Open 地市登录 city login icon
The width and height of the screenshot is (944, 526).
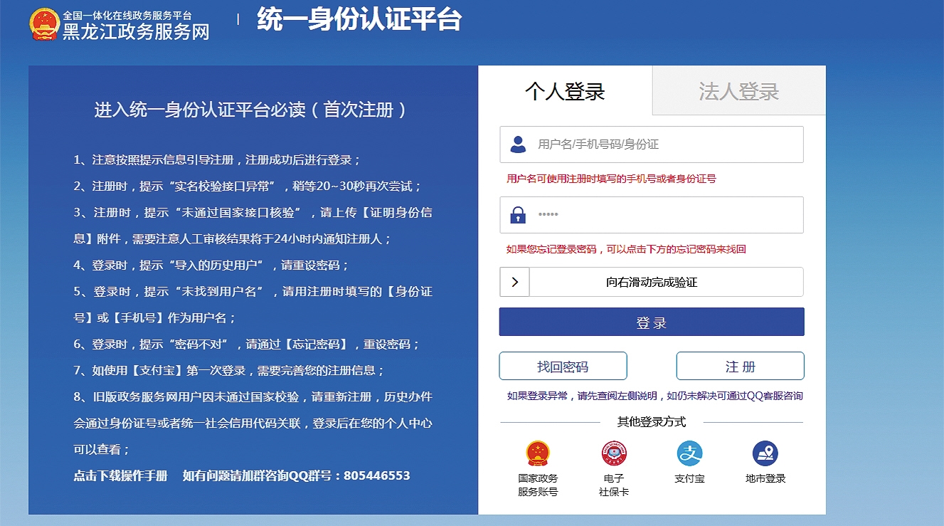[x=765, y=453]
